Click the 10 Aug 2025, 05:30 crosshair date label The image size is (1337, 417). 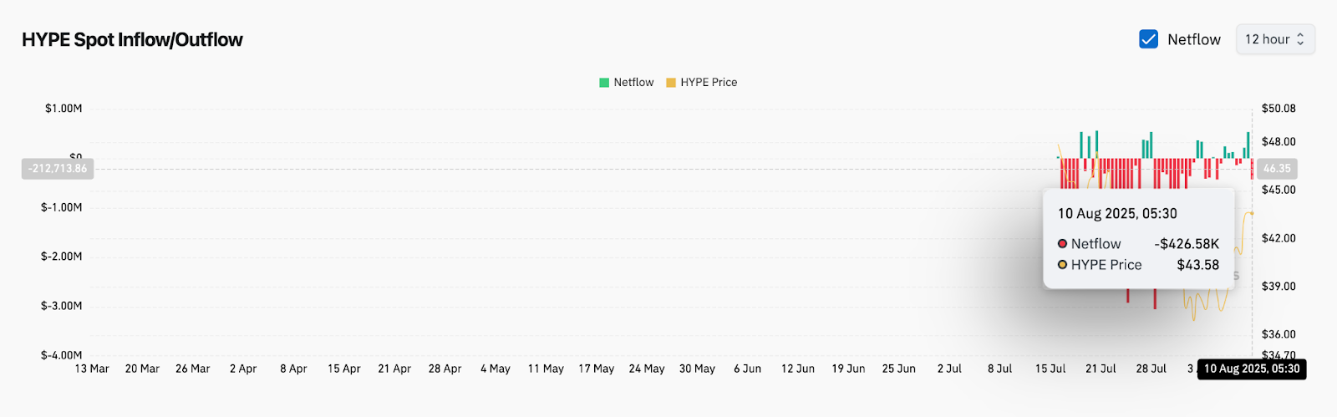pyautogui.click(x=1252, y=369)
